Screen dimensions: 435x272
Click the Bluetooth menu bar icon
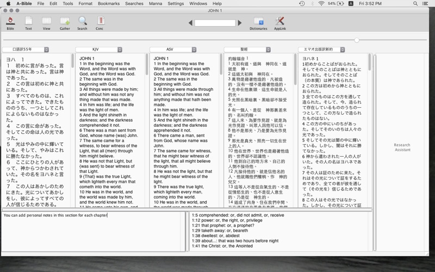pyautogui.click(x=312, y=4)
